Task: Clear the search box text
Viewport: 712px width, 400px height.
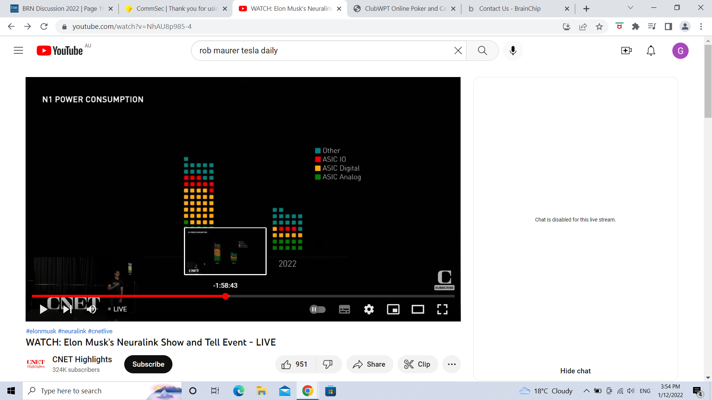Action: pyautogui.click(x=458, y=50)
